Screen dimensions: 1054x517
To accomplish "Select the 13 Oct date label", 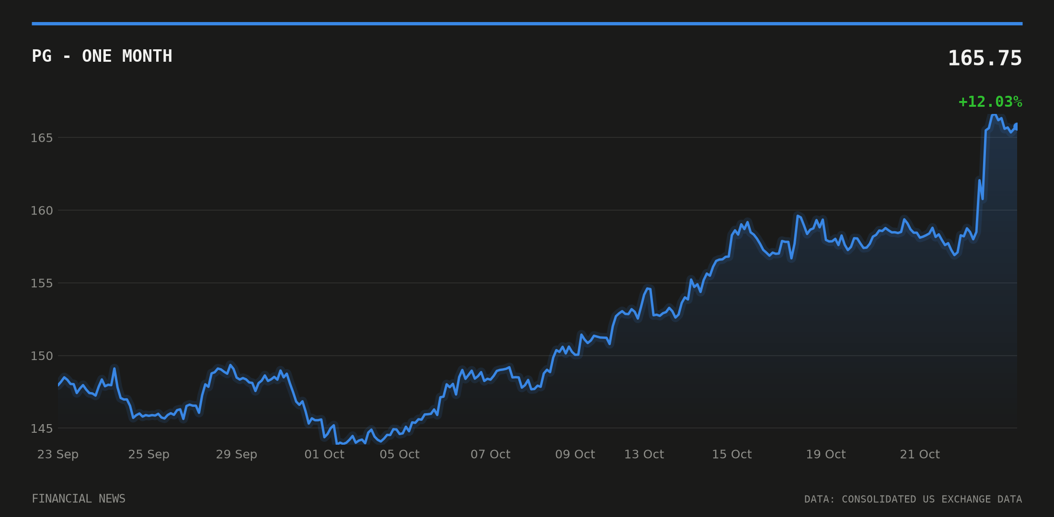I will click(644, 454).
